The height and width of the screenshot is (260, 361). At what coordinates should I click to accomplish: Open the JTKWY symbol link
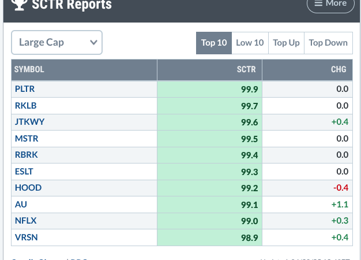click(x=29, y=122)
